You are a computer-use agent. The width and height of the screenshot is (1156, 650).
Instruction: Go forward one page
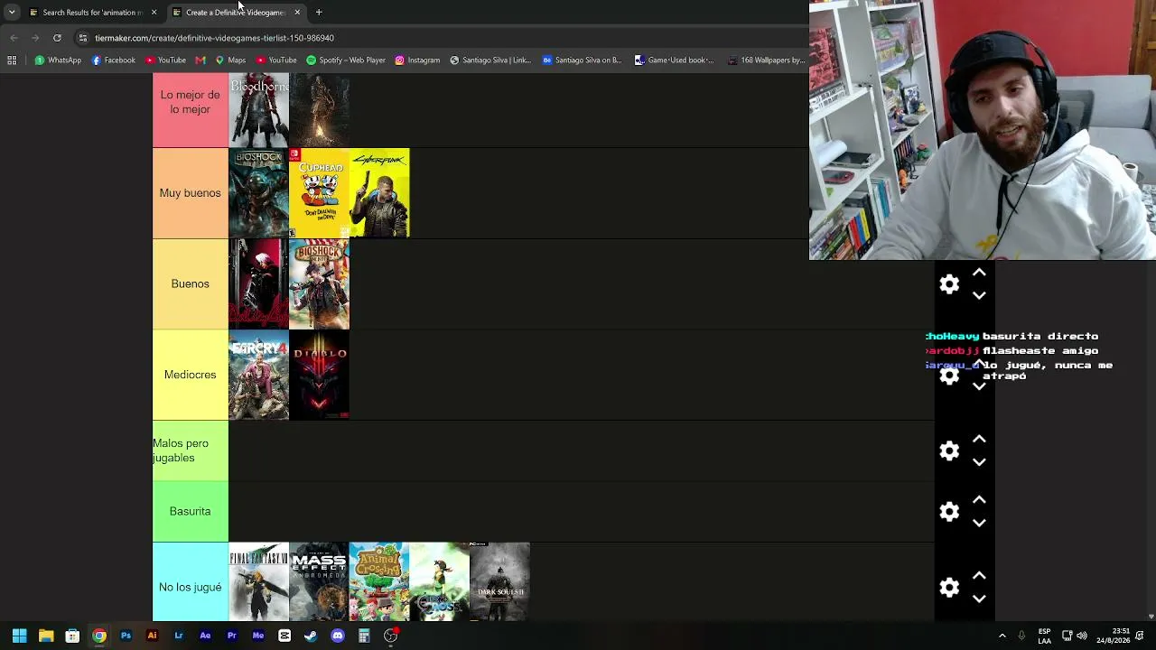click(35, 38)
